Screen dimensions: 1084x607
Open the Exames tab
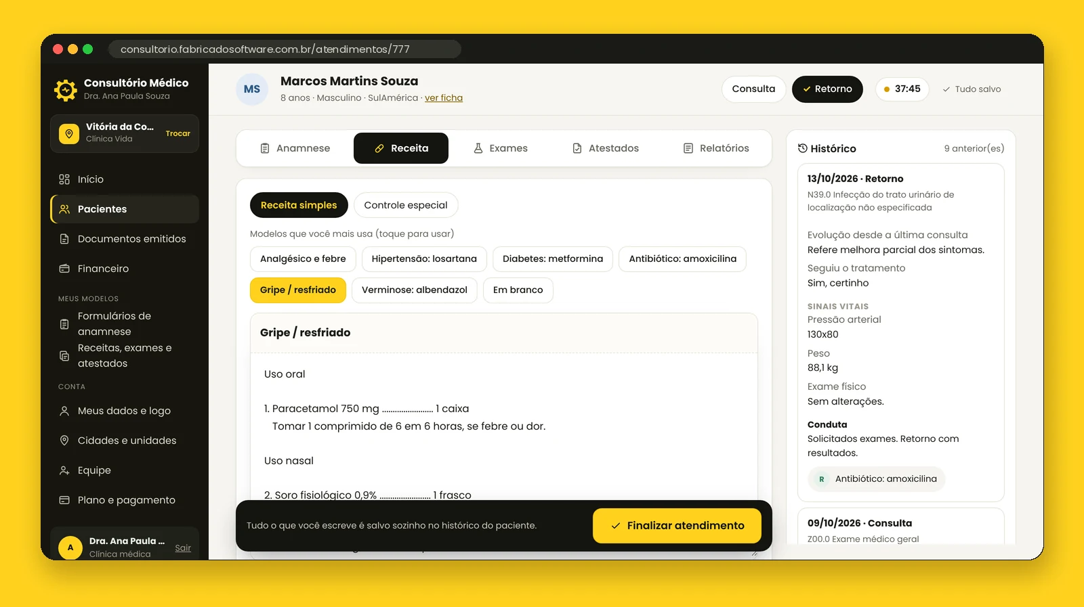click(x=501, y=148)
